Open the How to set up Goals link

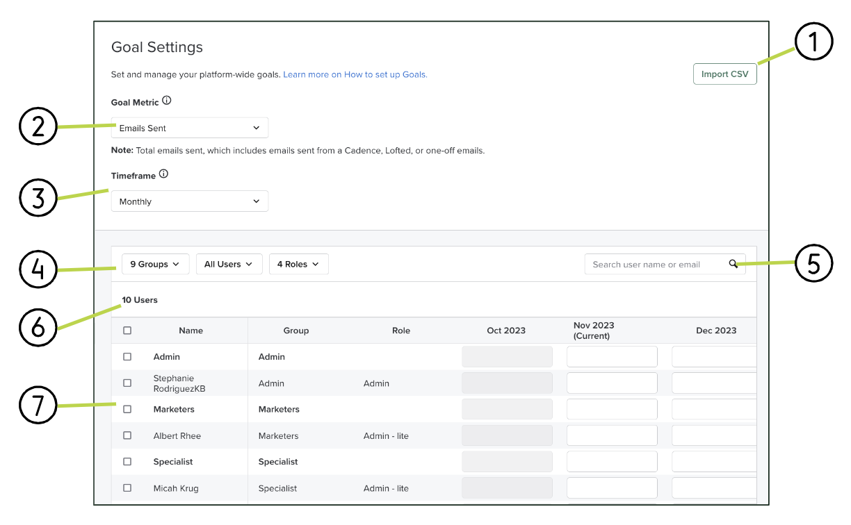355,74
